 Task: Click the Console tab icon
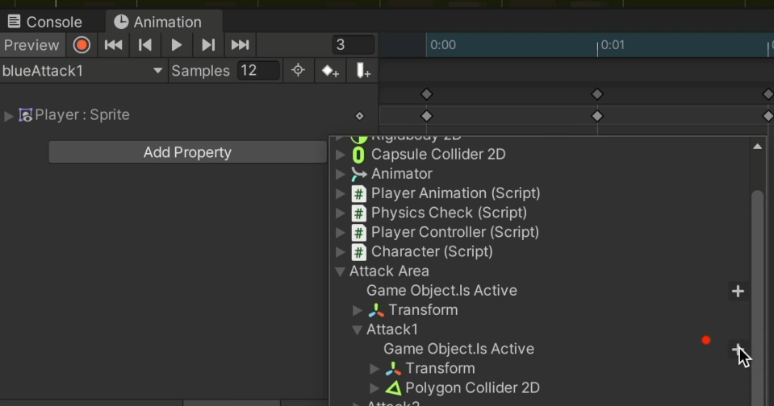[14, 22]
